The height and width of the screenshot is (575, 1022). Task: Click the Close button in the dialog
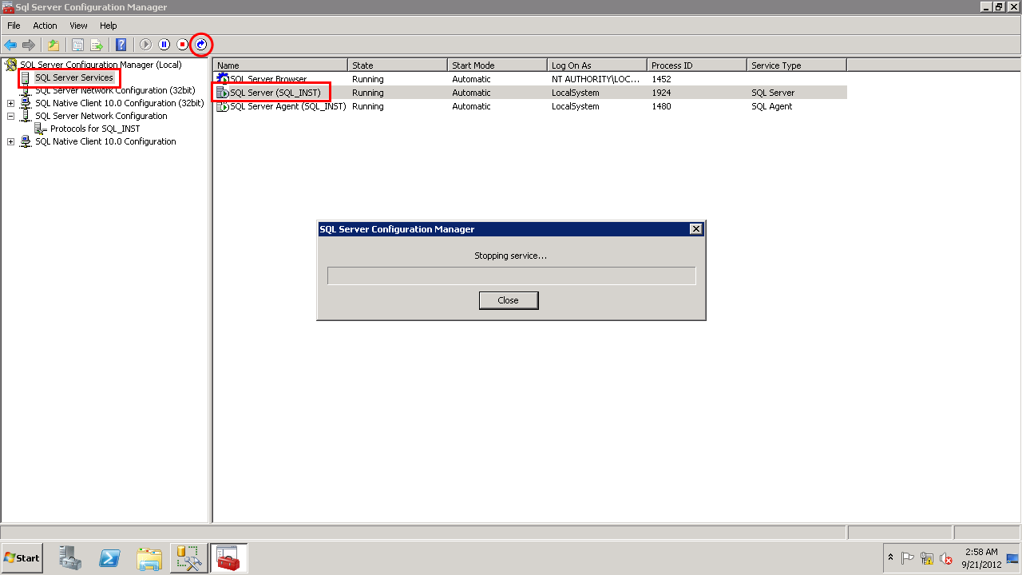point(508,300)
